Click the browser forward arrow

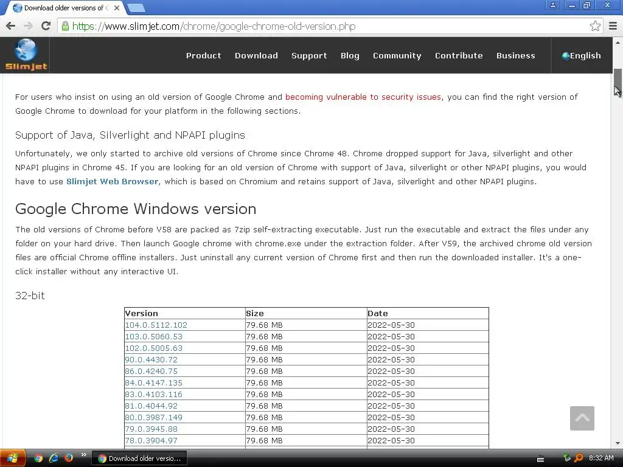[28, 26]
